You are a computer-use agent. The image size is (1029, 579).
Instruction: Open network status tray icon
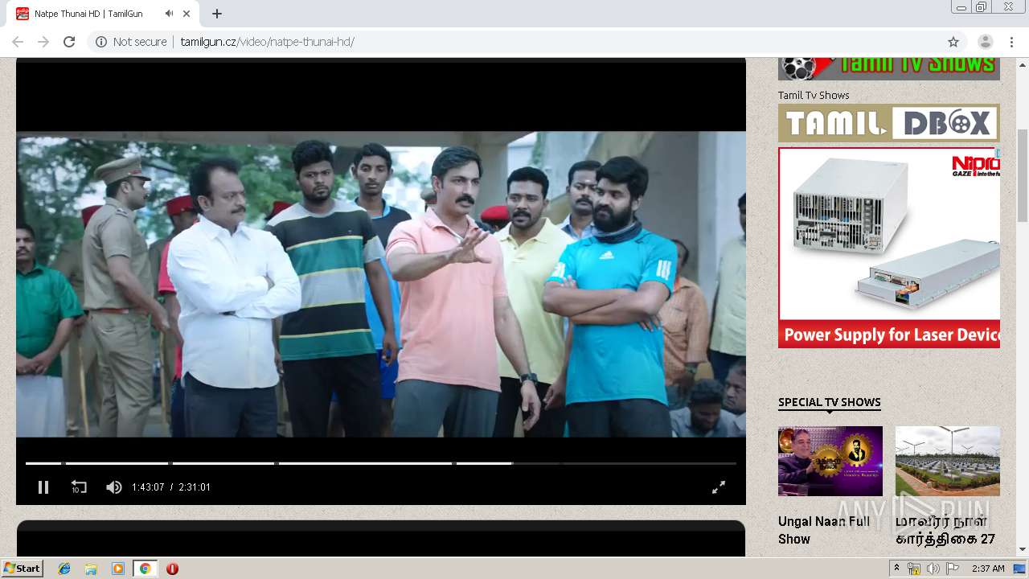pyautogui.click(x=914, y=569)
